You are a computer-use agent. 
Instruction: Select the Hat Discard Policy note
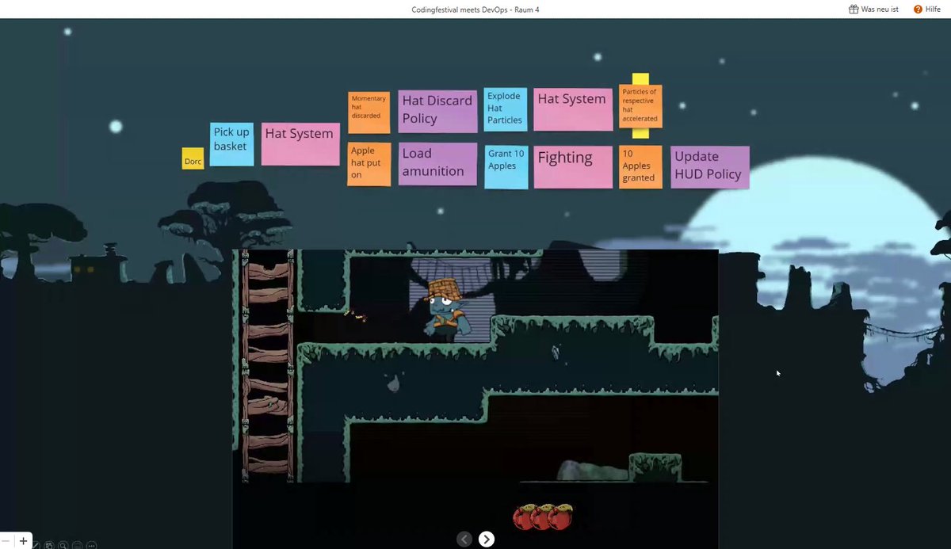point(437,110)
